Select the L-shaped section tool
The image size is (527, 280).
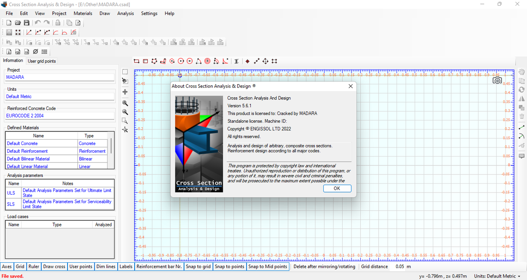pos(163,61)
